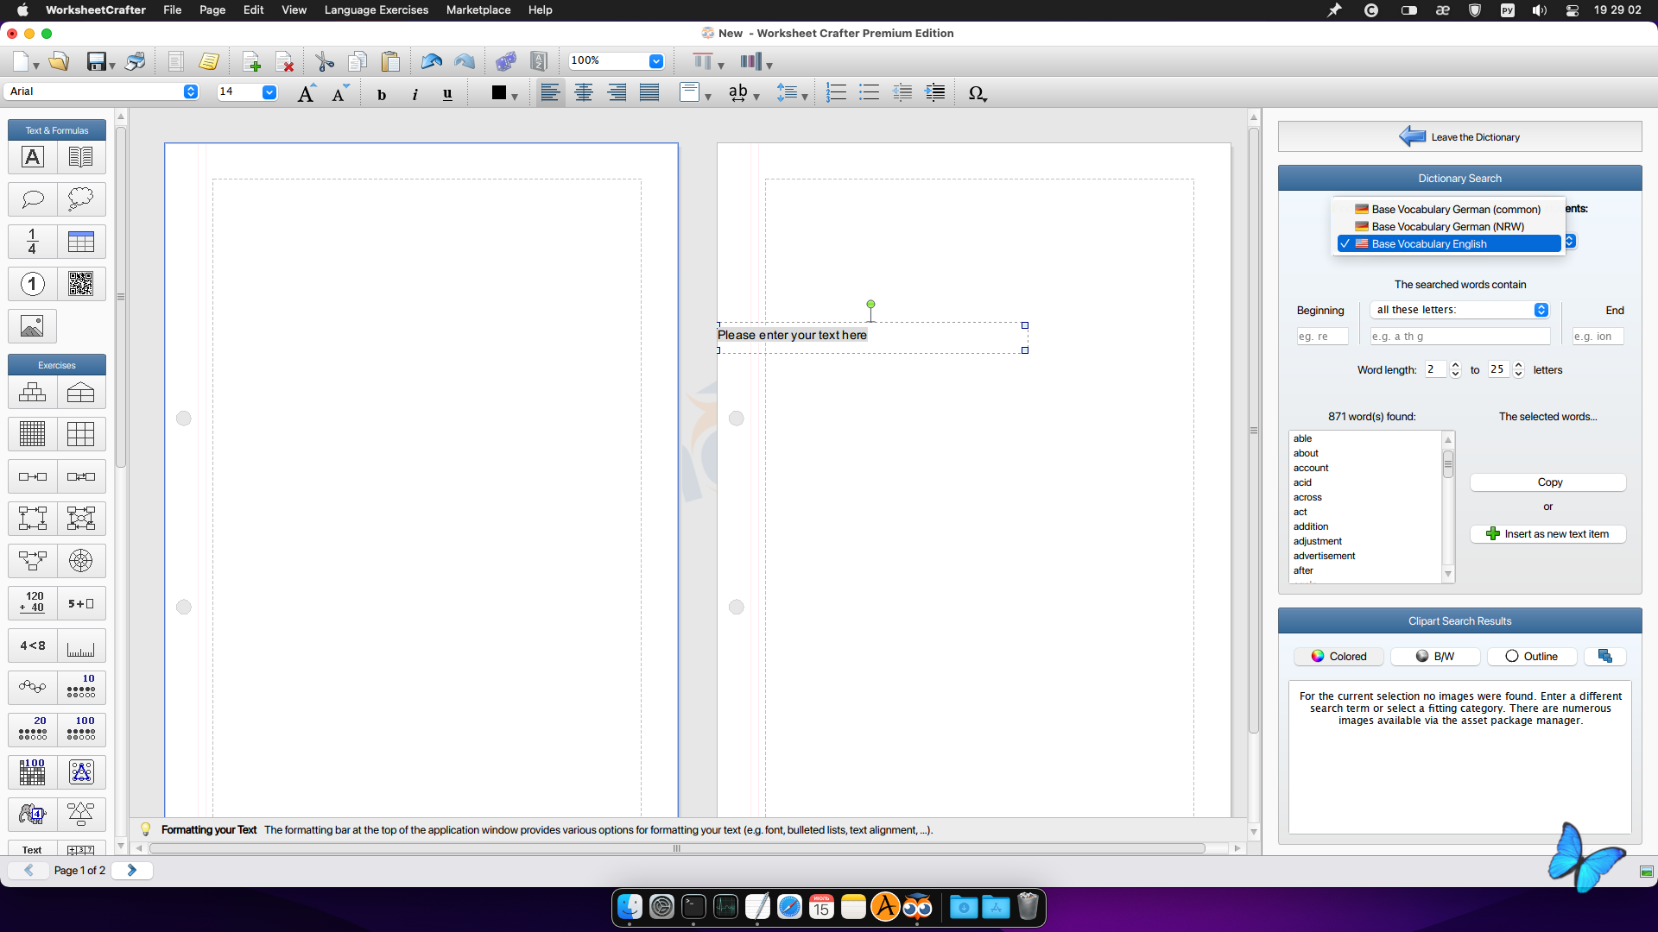
Task: Click Insert as new text item
Action: (x=1547, y=534)
